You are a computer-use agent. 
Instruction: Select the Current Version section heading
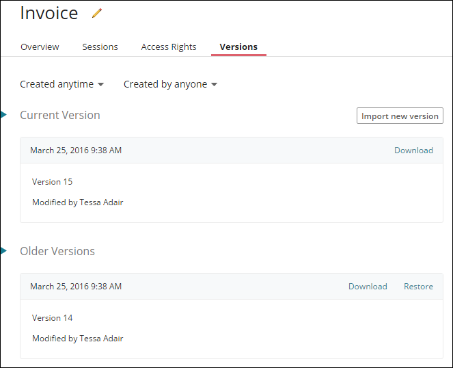(x=60, y=115)
